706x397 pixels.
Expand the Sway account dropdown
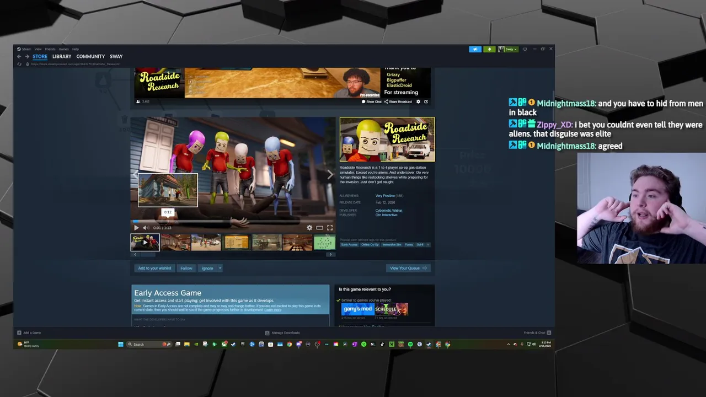[508, 49]
